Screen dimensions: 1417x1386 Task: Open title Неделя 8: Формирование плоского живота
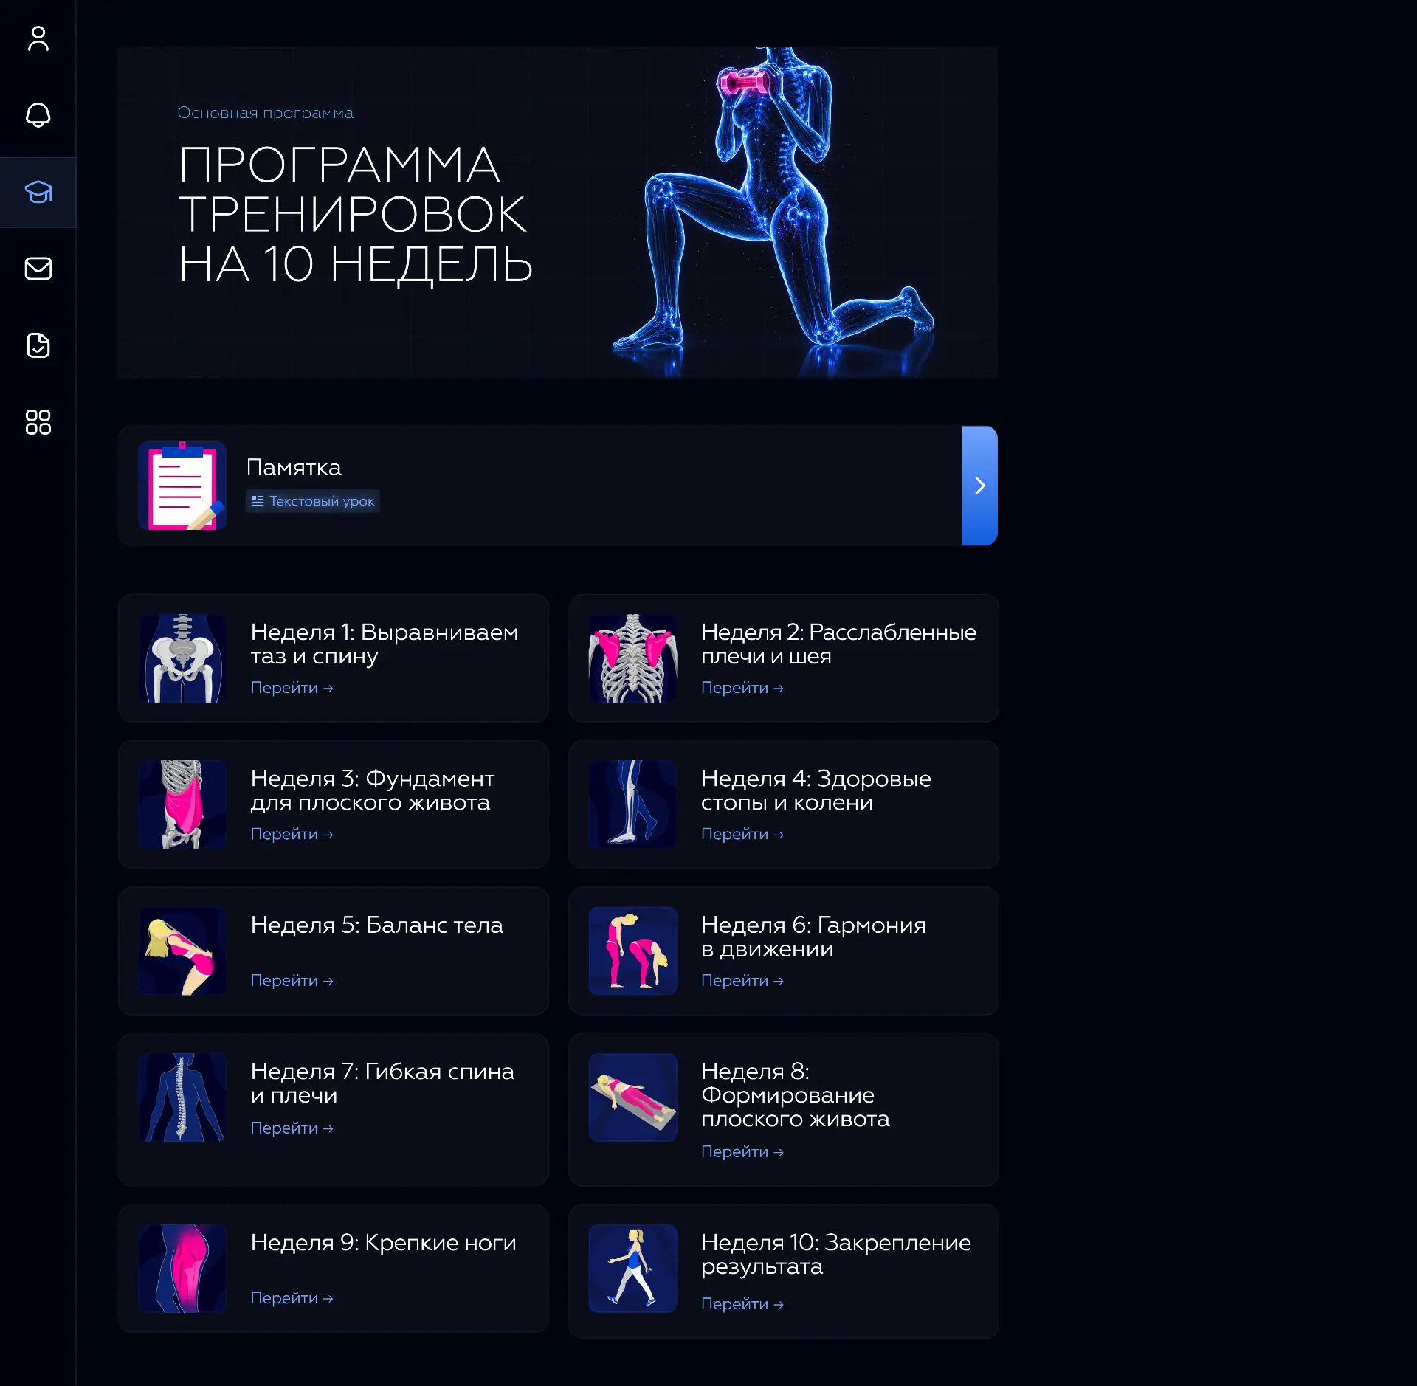tap(796, 1095)
